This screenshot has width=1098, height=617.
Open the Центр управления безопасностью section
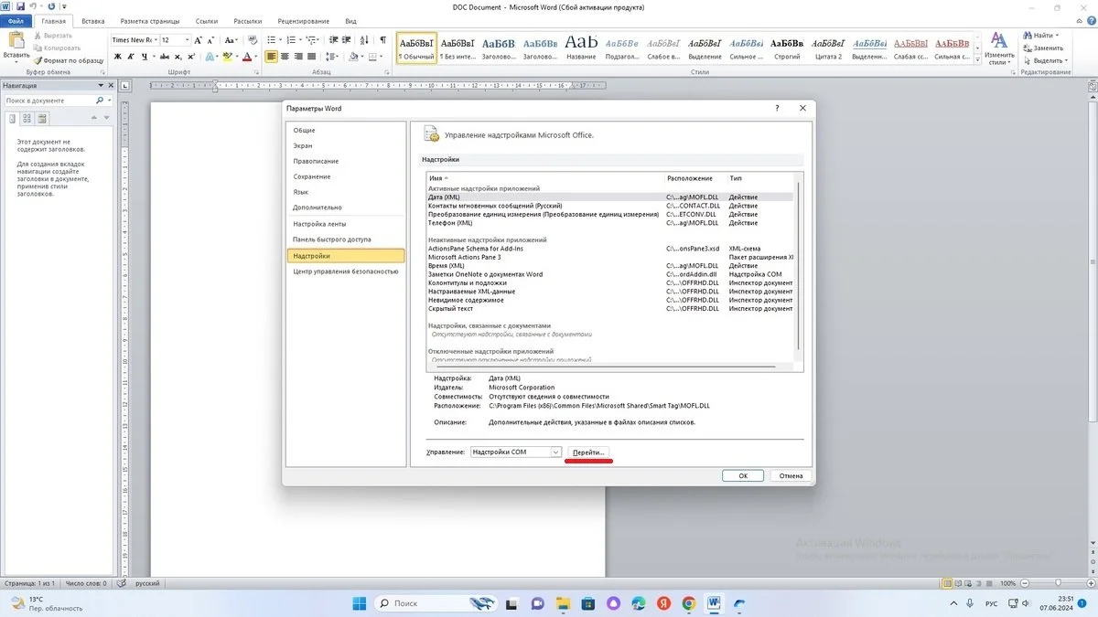346,271
